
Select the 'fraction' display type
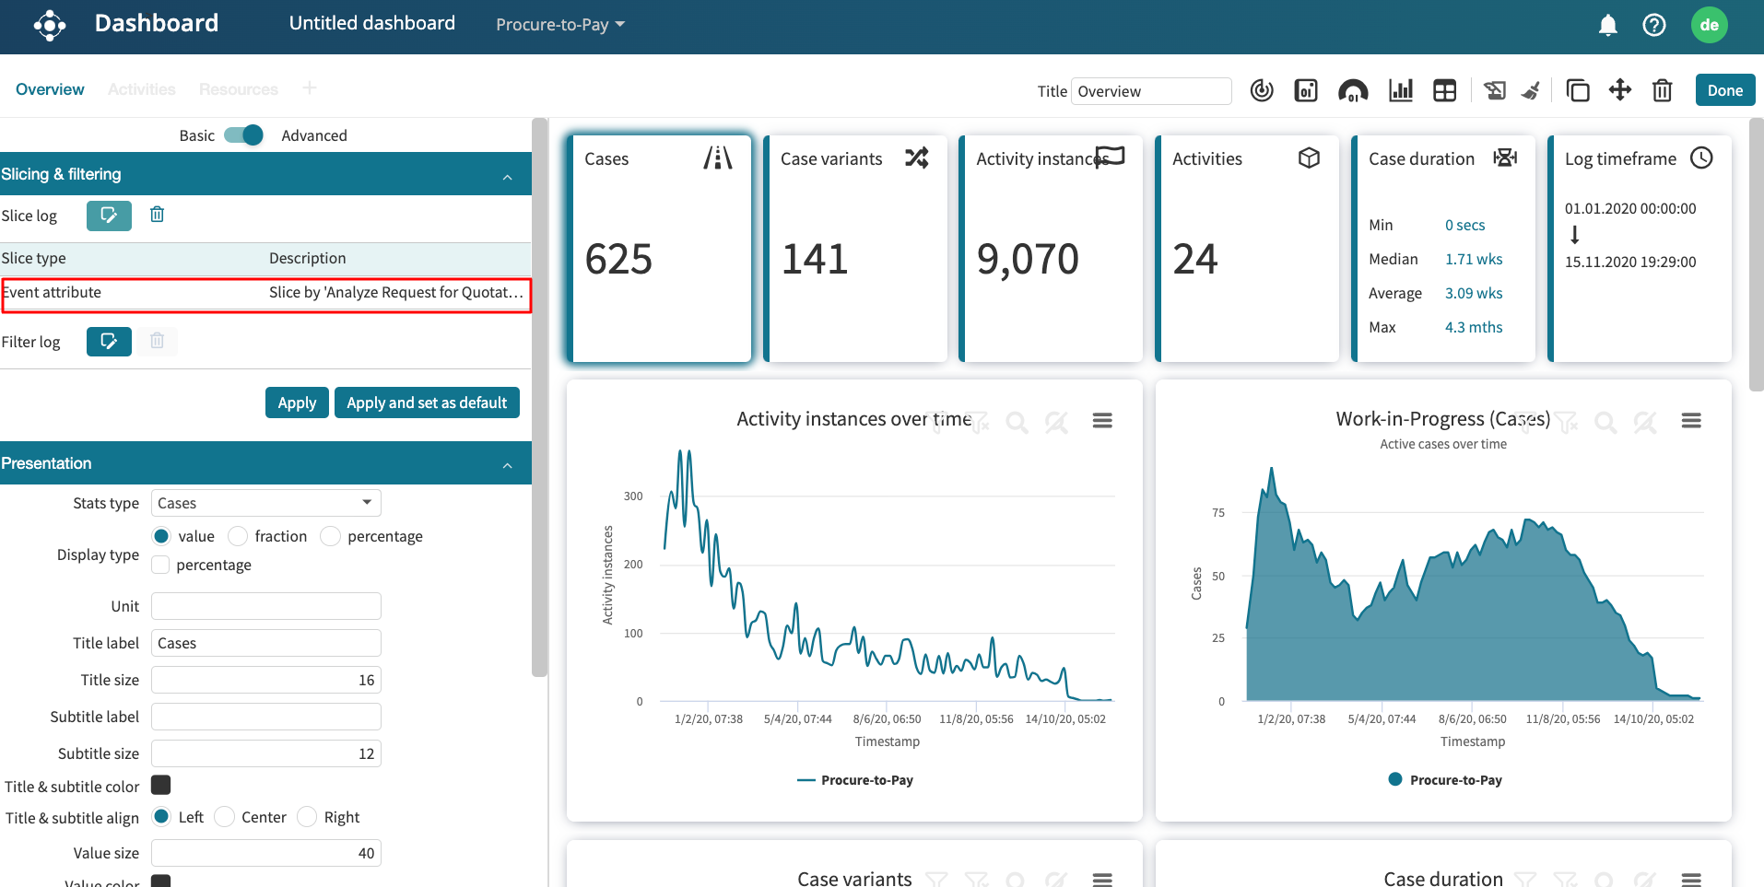239,536
